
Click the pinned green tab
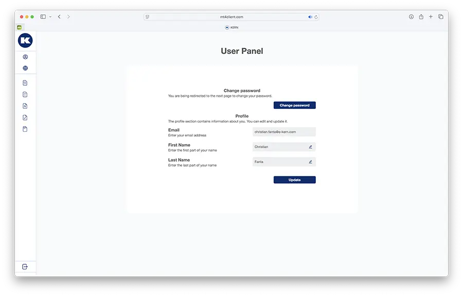[20, 27]
